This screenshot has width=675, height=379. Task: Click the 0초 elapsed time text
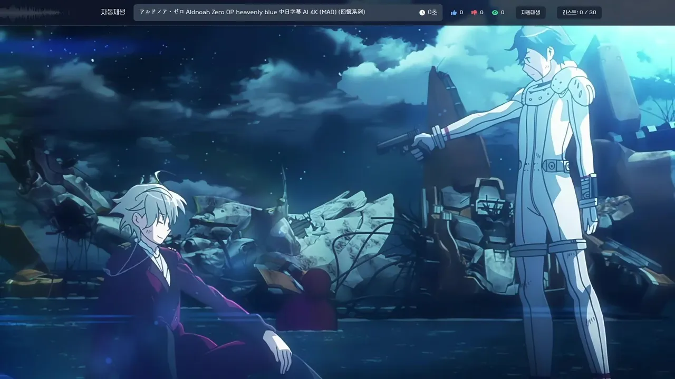click(432, 13)
